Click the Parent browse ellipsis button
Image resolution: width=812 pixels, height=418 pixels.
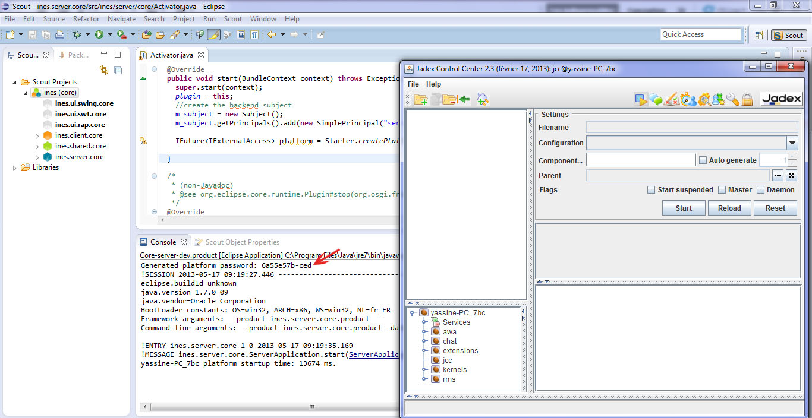click(778, 176)
